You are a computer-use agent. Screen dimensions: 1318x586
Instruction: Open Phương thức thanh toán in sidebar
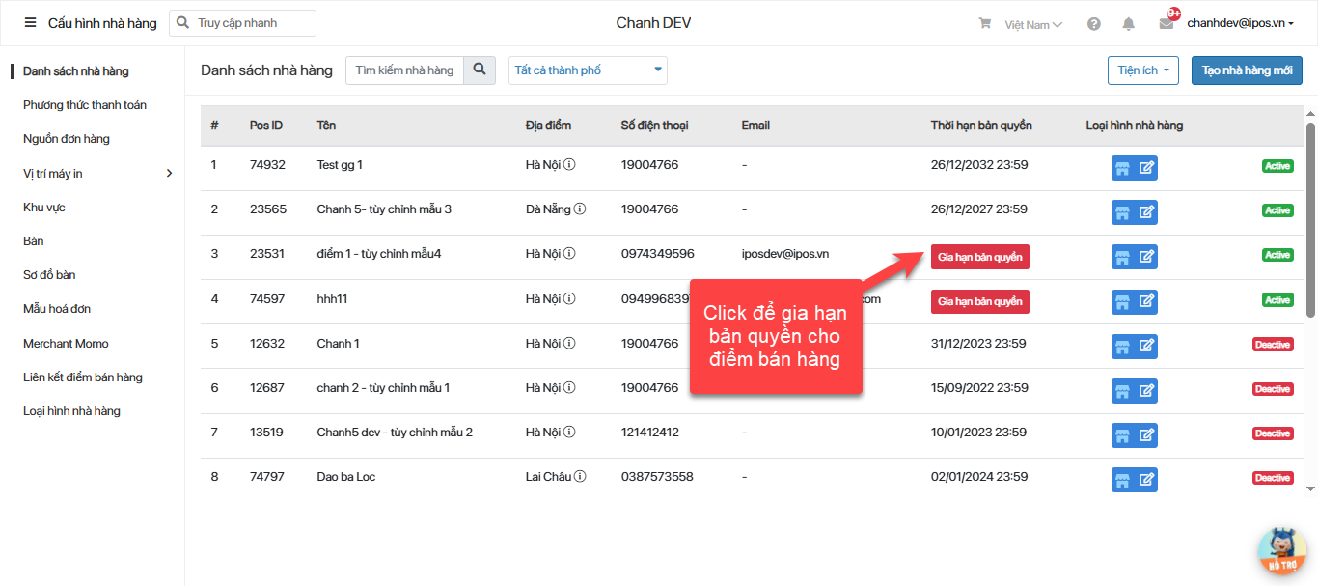pos(85,105)
